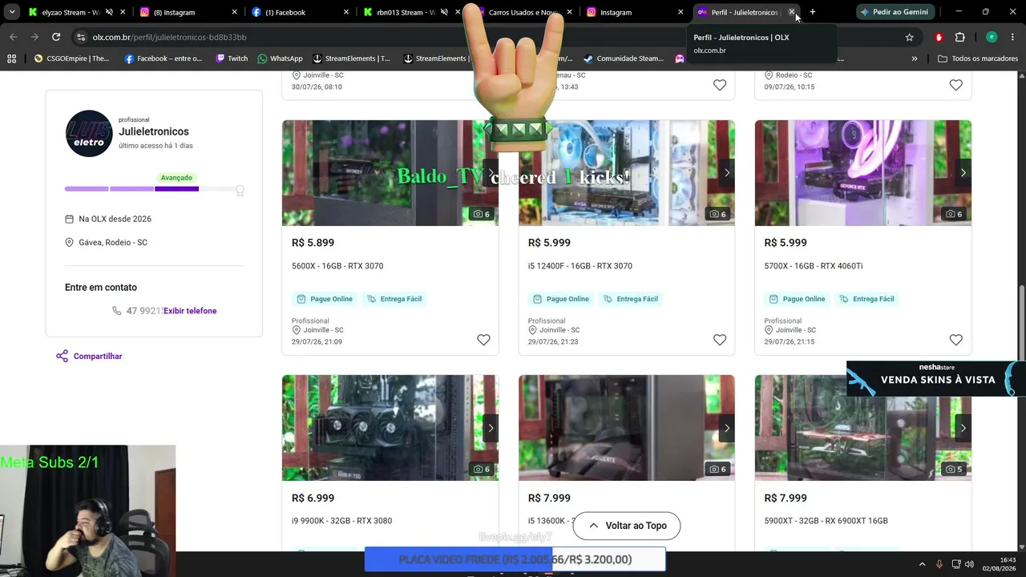Click Exibir telefone to reveal the number
The width and height of the screenshot is (1026, 577).
coord(190,311)
